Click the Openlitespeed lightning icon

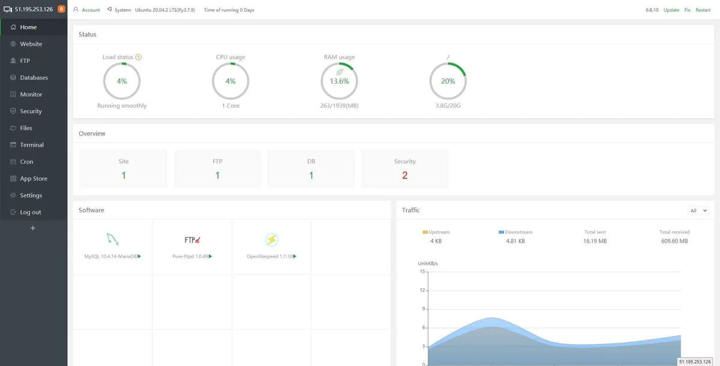[272, 240]
